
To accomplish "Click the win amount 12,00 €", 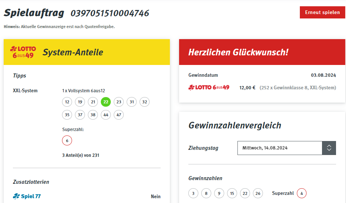I will click(247, 87).
